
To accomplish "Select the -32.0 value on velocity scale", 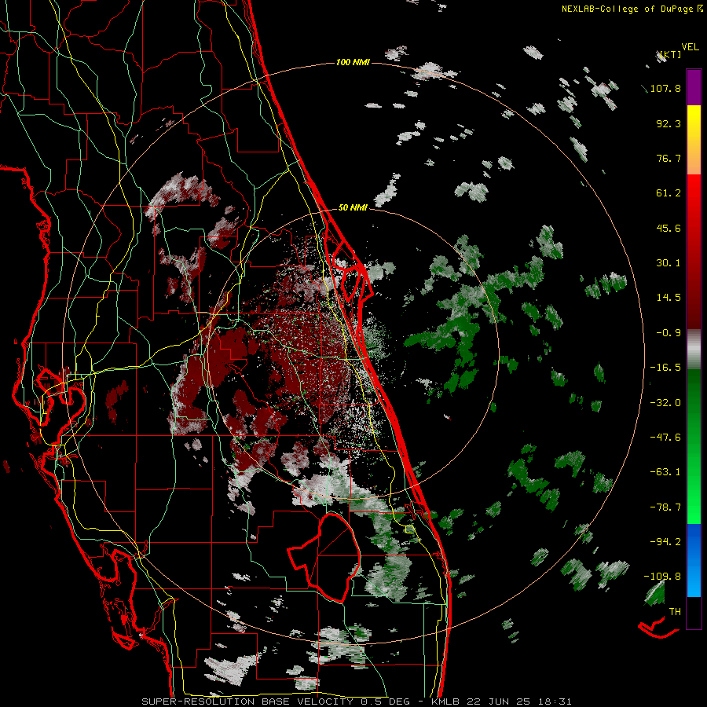I will coord(665,403).
